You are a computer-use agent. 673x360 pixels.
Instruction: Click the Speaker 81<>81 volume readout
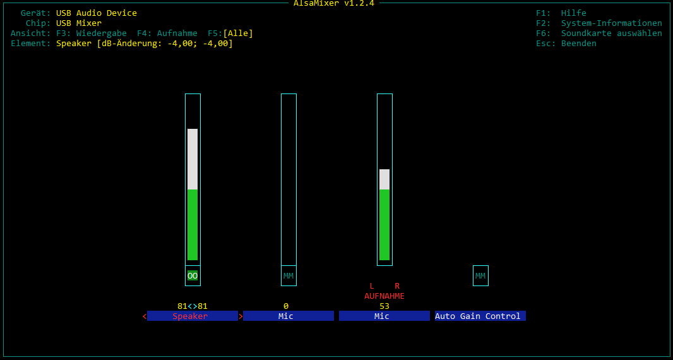193,306
